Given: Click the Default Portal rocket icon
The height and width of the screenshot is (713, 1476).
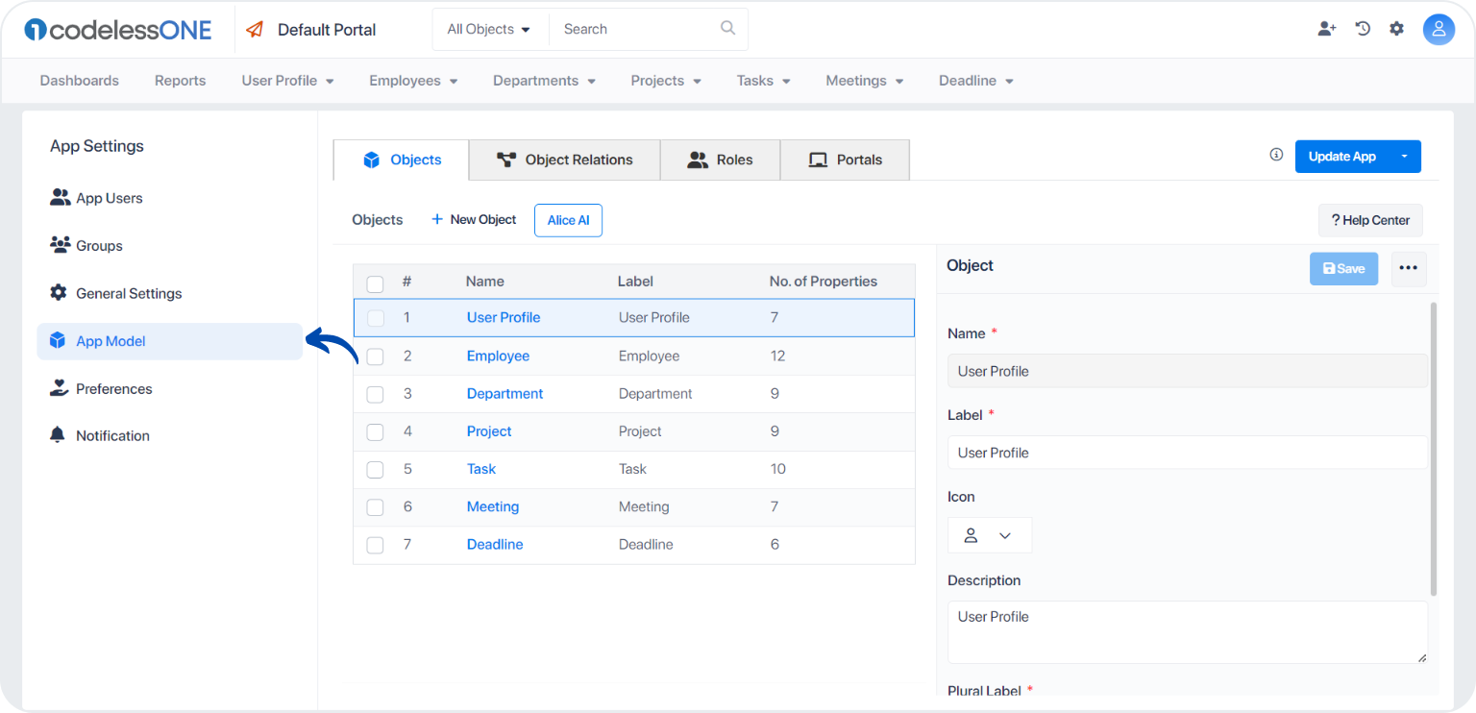Looking at the screenshot, I should point(255,30).
